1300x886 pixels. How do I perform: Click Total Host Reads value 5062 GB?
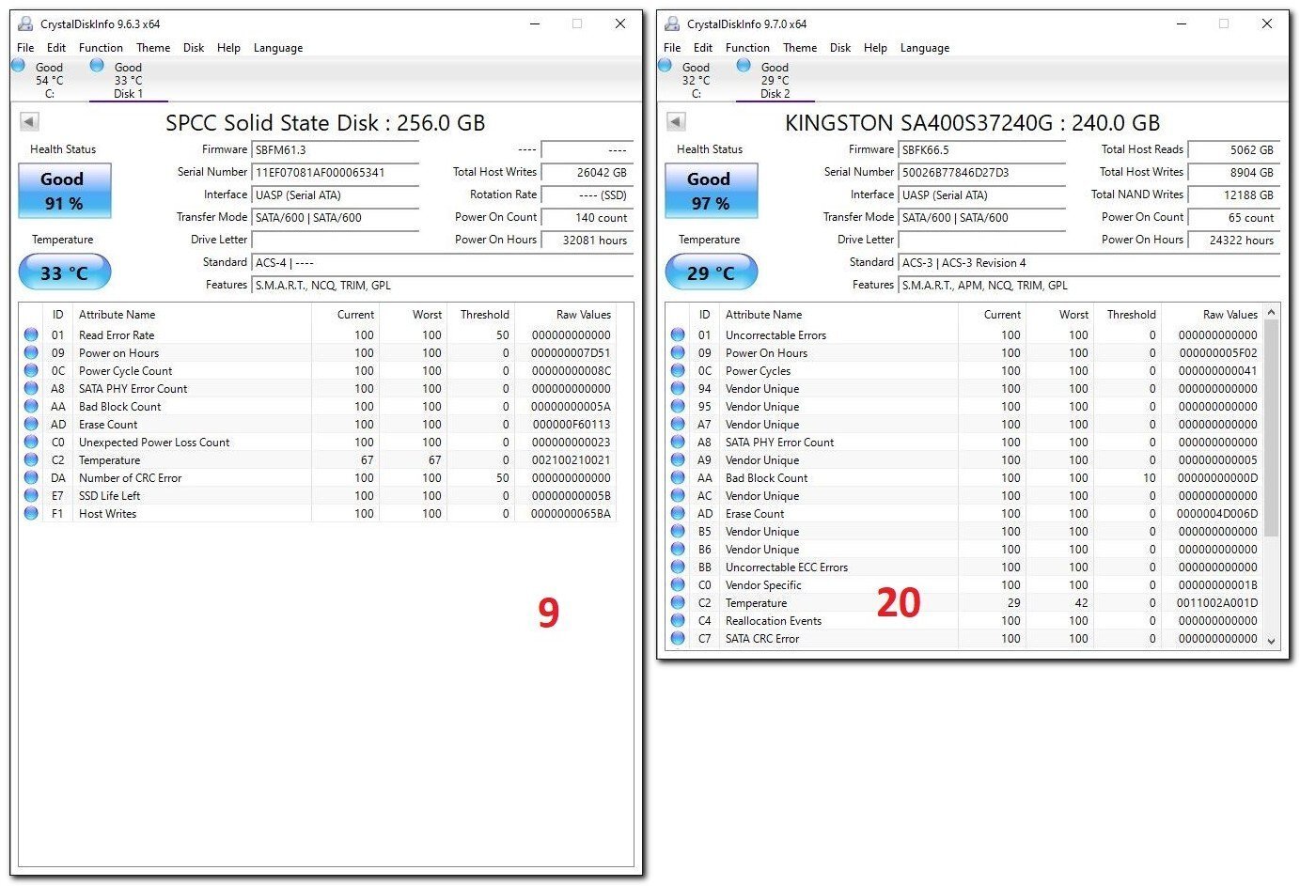pyautogui.click(x=1234, y=150)
